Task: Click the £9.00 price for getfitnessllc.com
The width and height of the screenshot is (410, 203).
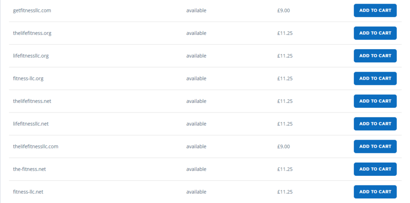Action: tap(283, 10)
